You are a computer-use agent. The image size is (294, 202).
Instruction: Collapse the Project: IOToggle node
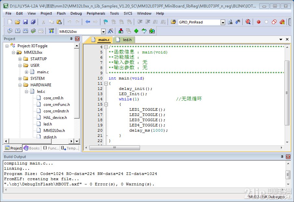(7, 46)
